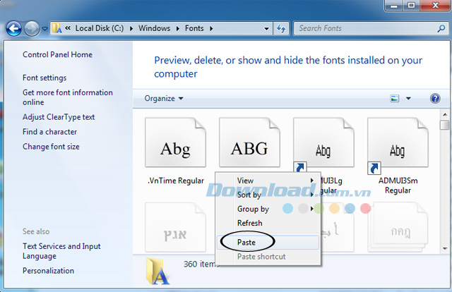The image size is (452, 292).
Task: Open Text Services and Input Language link
Action: [x=61, y=251]
